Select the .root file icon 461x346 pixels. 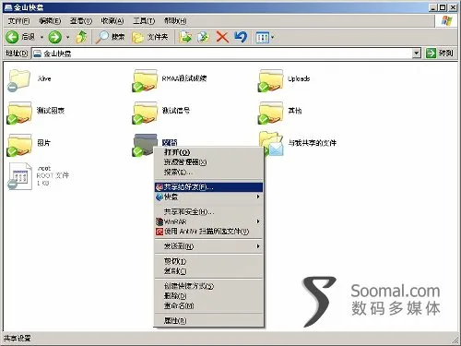[x=19, y=176]
